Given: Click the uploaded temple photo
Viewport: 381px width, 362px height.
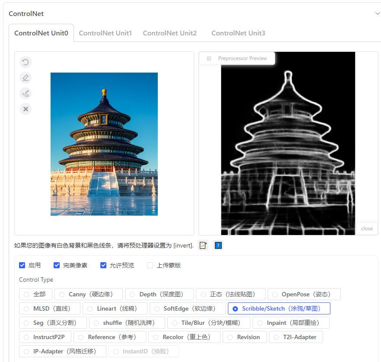Looking at the screenshot, I should [104, 144].
